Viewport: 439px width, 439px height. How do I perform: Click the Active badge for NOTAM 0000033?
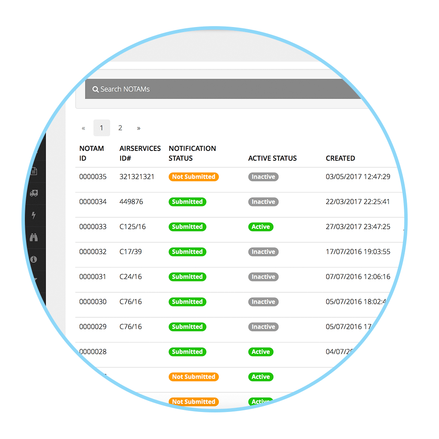click(261, 227)
